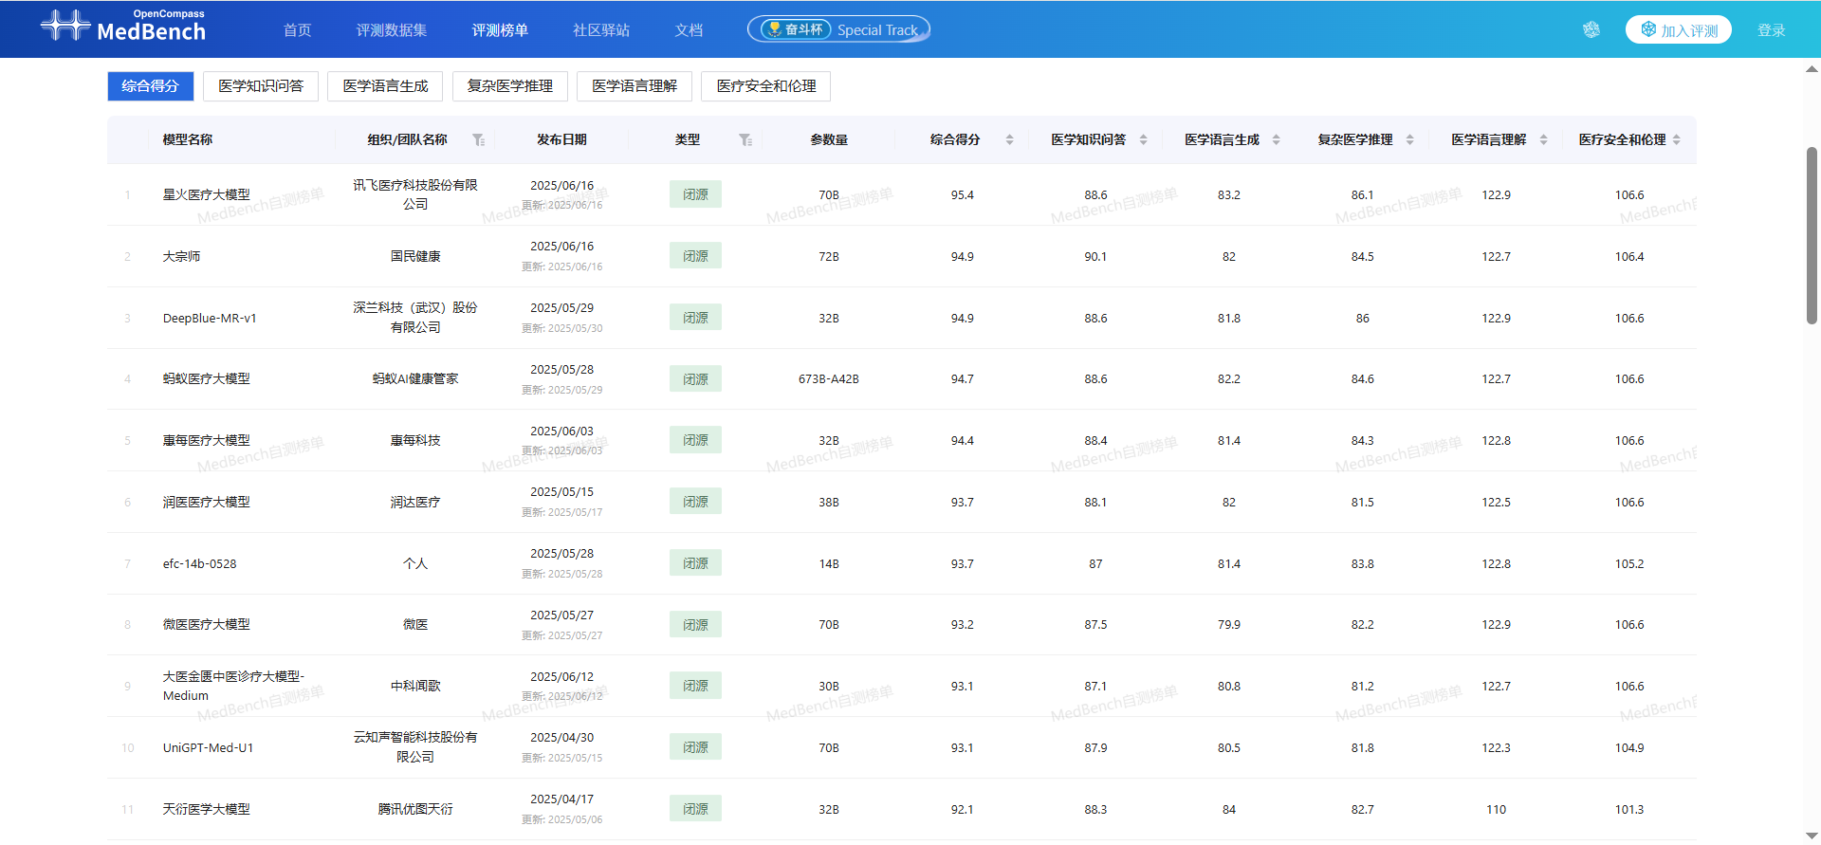Select the 医学知识问答 tab
Viewport: 1821px width, 845px height.
[x=261, y=86]
